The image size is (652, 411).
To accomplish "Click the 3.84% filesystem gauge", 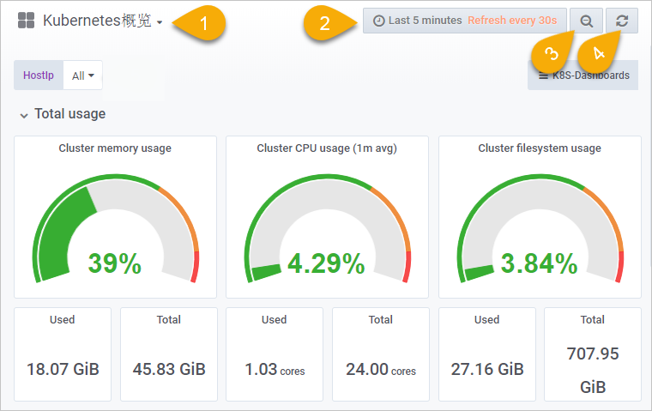I will click(540, 229).
